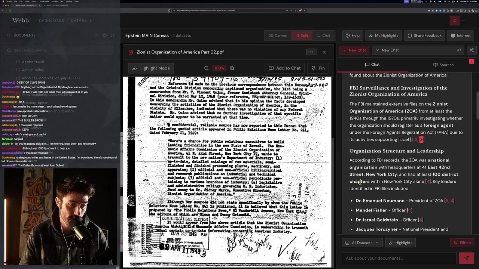Go to Dashboard
The image size is (479, 269).
(x=52, y=21)
